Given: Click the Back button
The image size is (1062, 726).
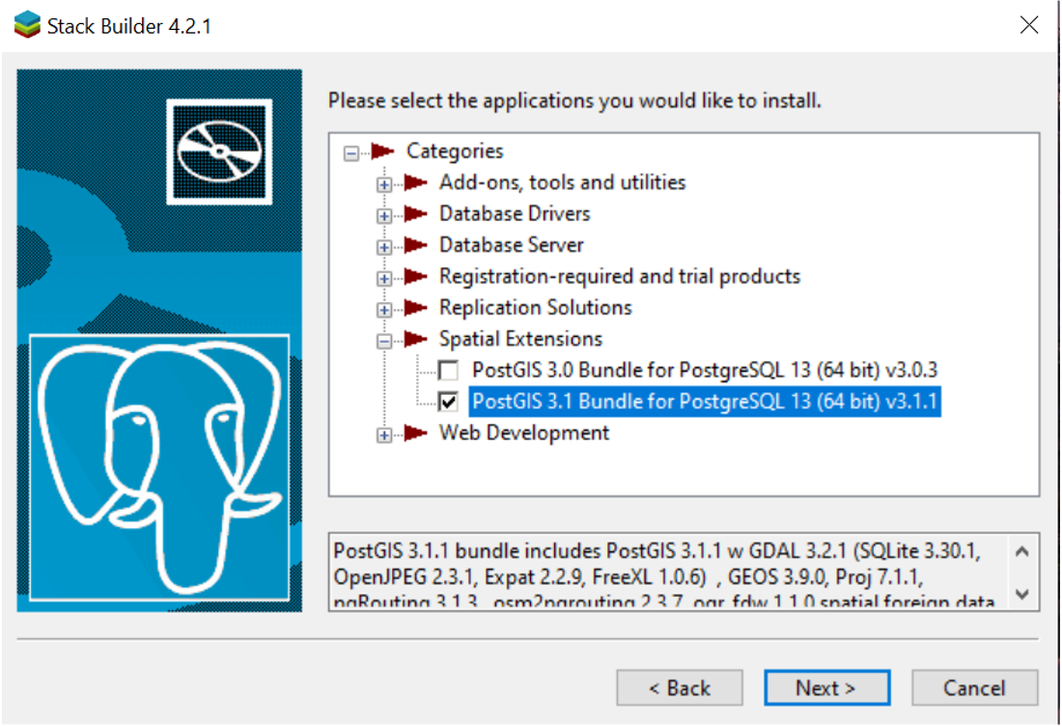Looking at the screenshot, I should point(680,687).
